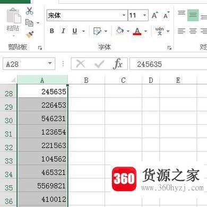
Task: Click cell containing 5569821
Action: [42, 185]
